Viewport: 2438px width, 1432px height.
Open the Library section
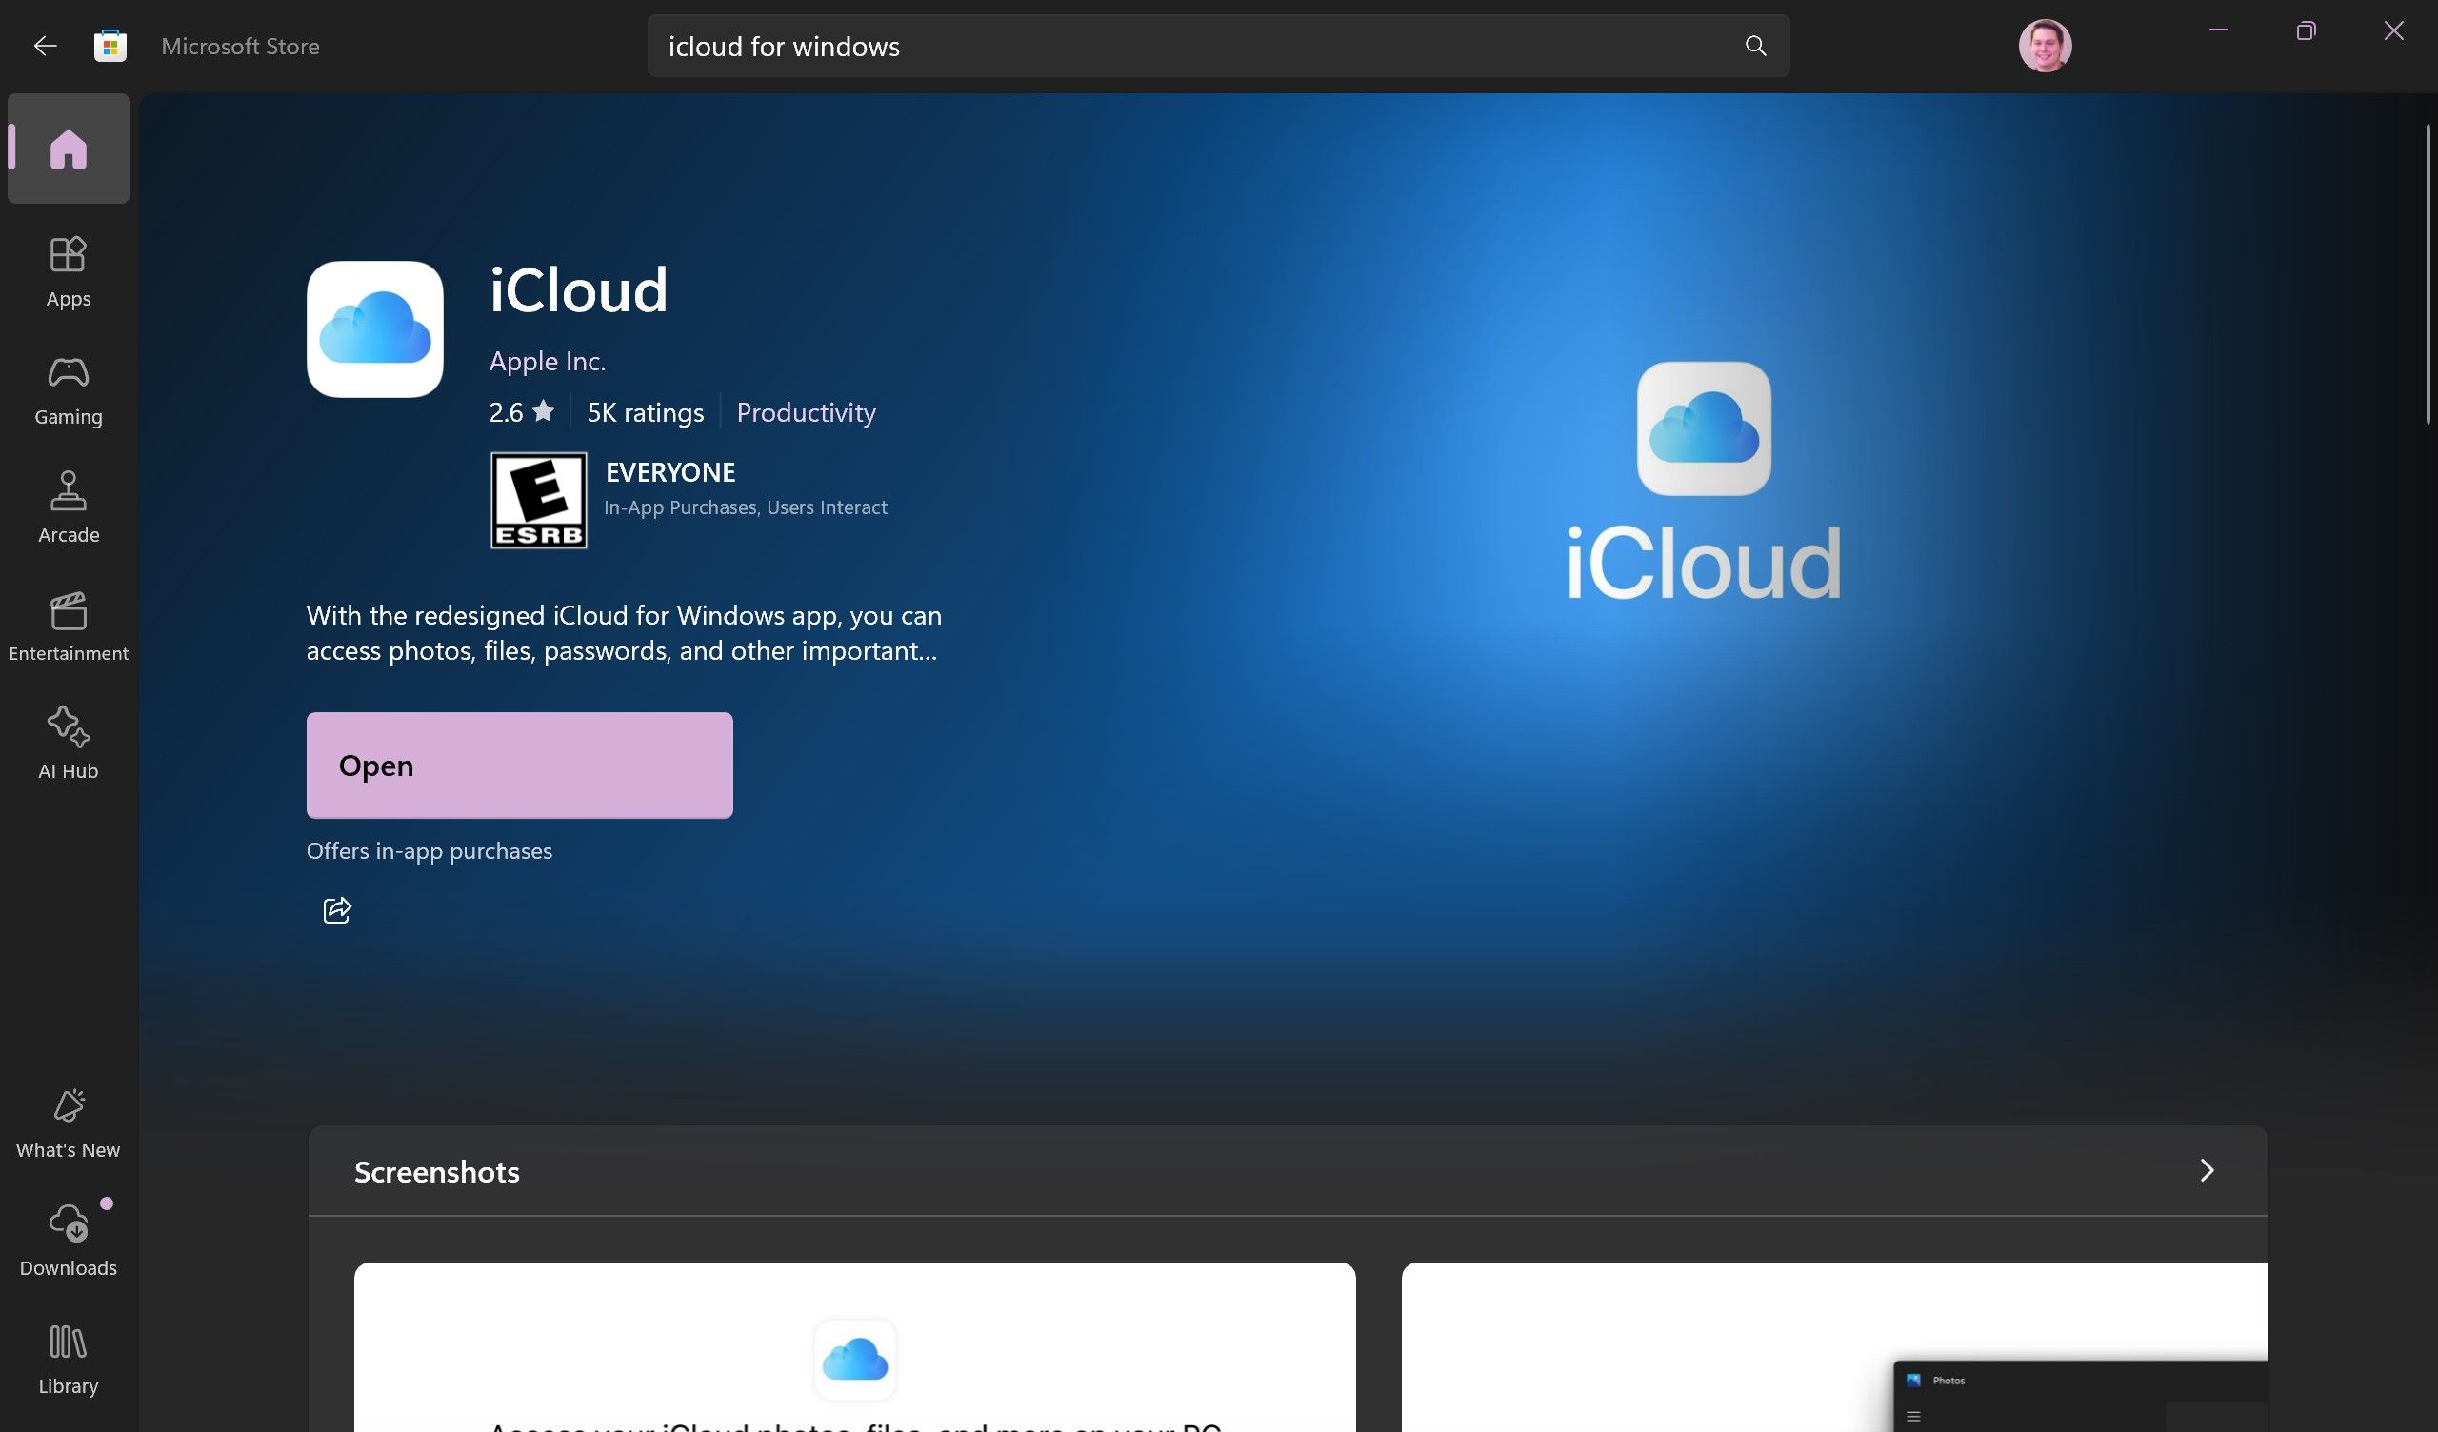point(67,1357)
